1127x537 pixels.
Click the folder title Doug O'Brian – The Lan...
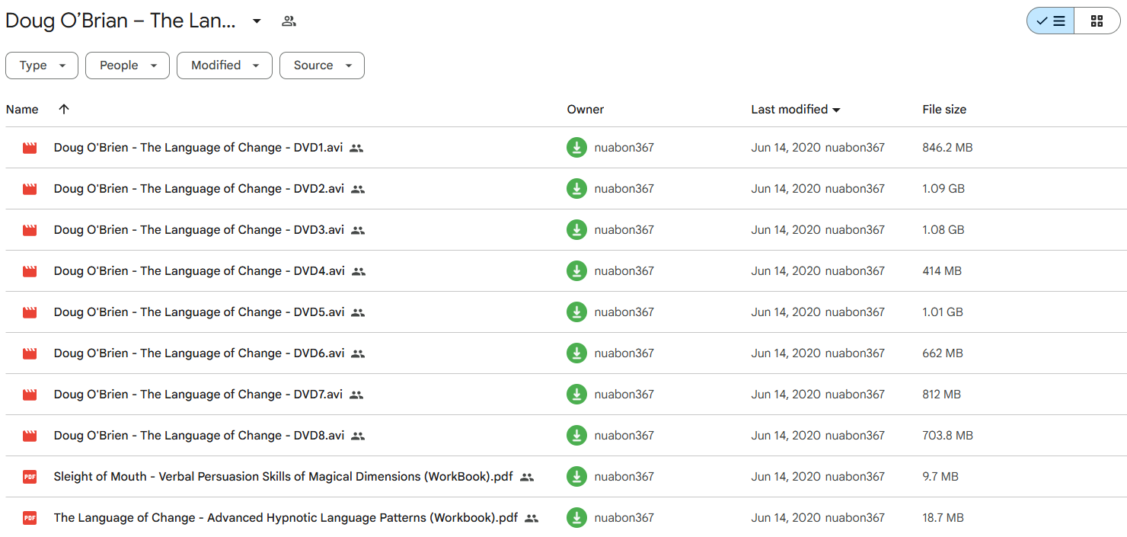(x=120, y=21)
